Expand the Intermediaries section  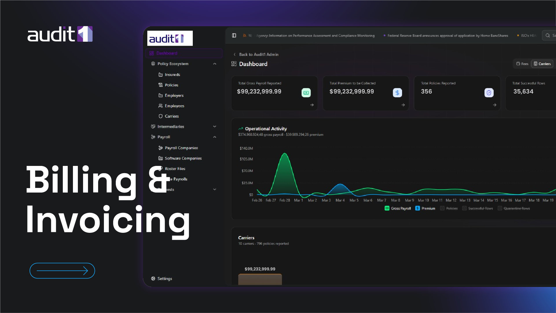coord(215,127)
